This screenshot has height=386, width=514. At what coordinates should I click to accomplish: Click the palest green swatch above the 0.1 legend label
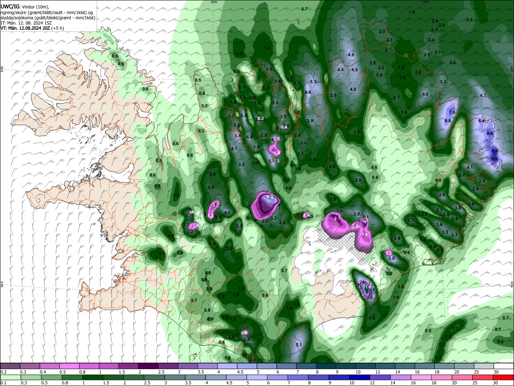tap(10, 377)
